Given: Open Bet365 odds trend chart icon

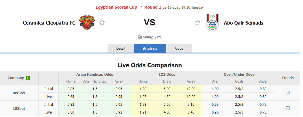Looking at the screenshot, I should click(287, 93).
